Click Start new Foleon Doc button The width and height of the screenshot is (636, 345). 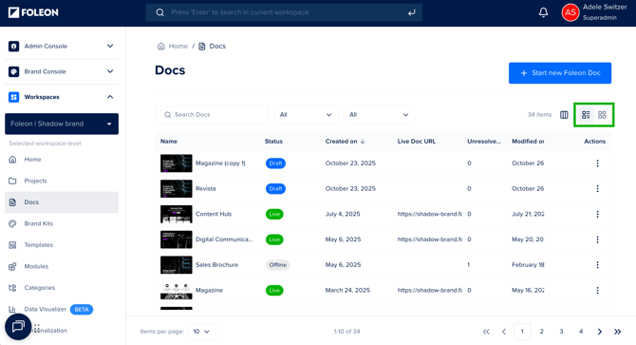560,73
